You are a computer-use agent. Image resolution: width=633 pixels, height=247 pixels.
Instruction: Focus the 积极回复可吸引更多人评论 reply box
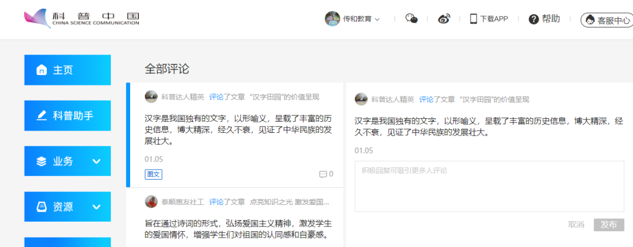pyautogui.click(x=489, y=186)
